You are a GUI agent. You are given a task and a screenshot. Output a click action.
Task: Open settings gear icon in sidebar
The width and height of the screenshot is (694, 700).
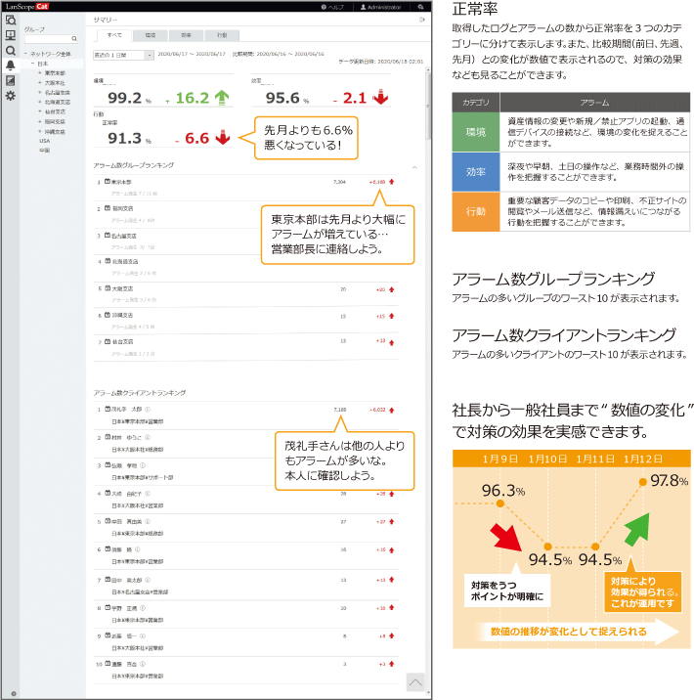coord(11,96)
